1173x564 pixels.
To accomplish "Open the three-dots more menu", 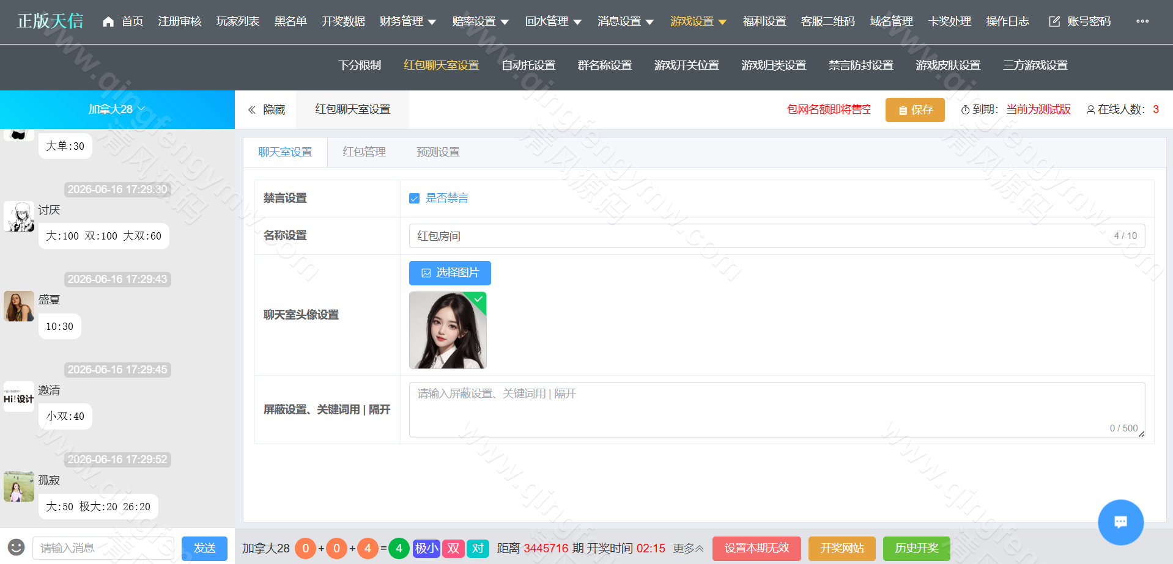I will point(1142,21).
